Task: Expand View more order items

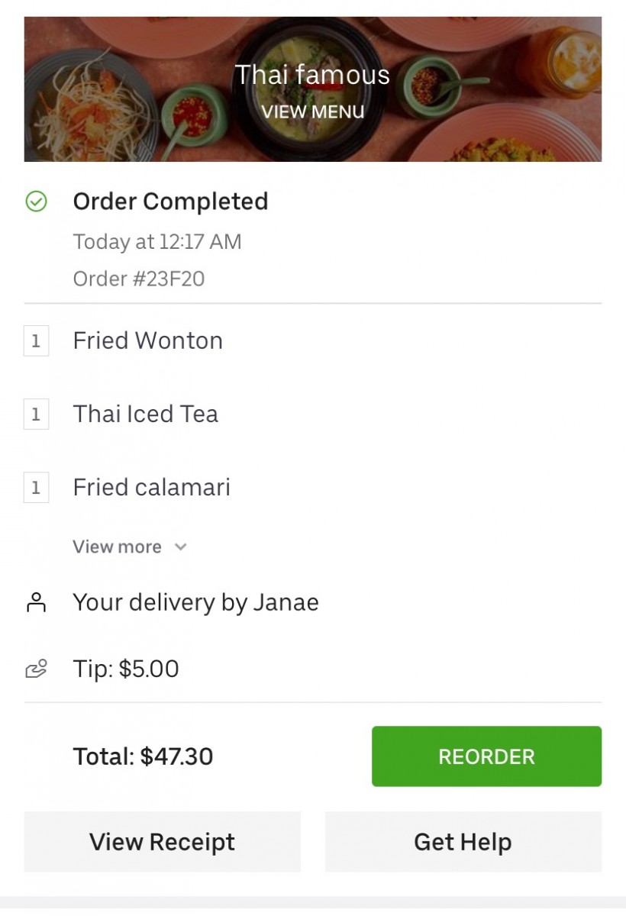Action: (x=118, y=547)
